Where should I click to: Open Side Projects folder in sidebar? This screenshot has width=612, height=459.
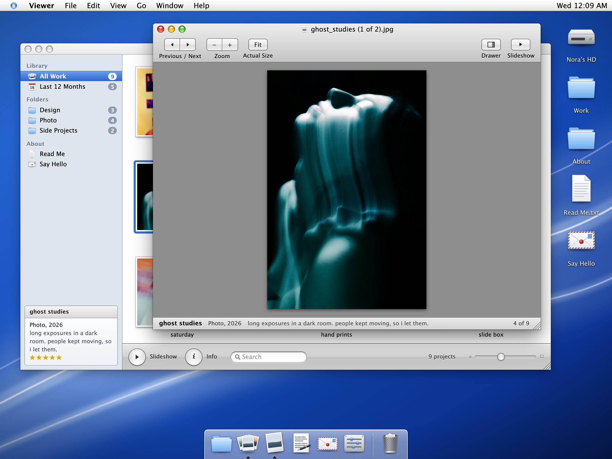tap(71, 131)
